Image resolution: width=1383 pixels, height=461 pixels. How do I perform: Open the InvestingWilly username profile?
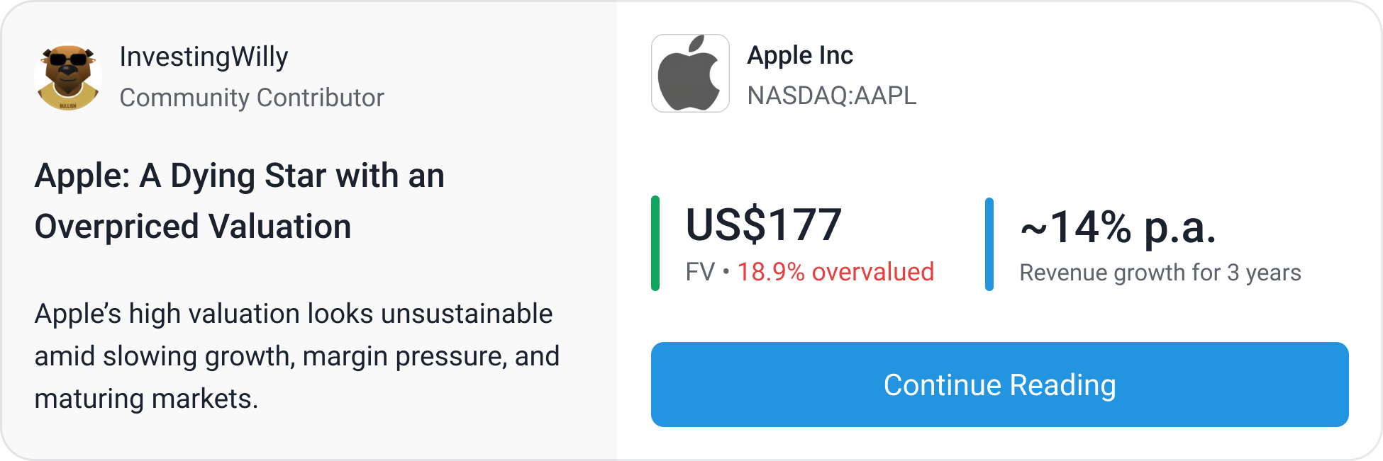point(204,57)
